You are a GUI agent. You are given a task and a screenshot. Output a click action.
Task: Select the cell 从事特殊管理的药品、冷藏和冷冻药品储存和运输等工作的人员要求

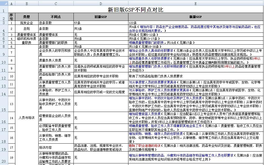coord(56,157)
